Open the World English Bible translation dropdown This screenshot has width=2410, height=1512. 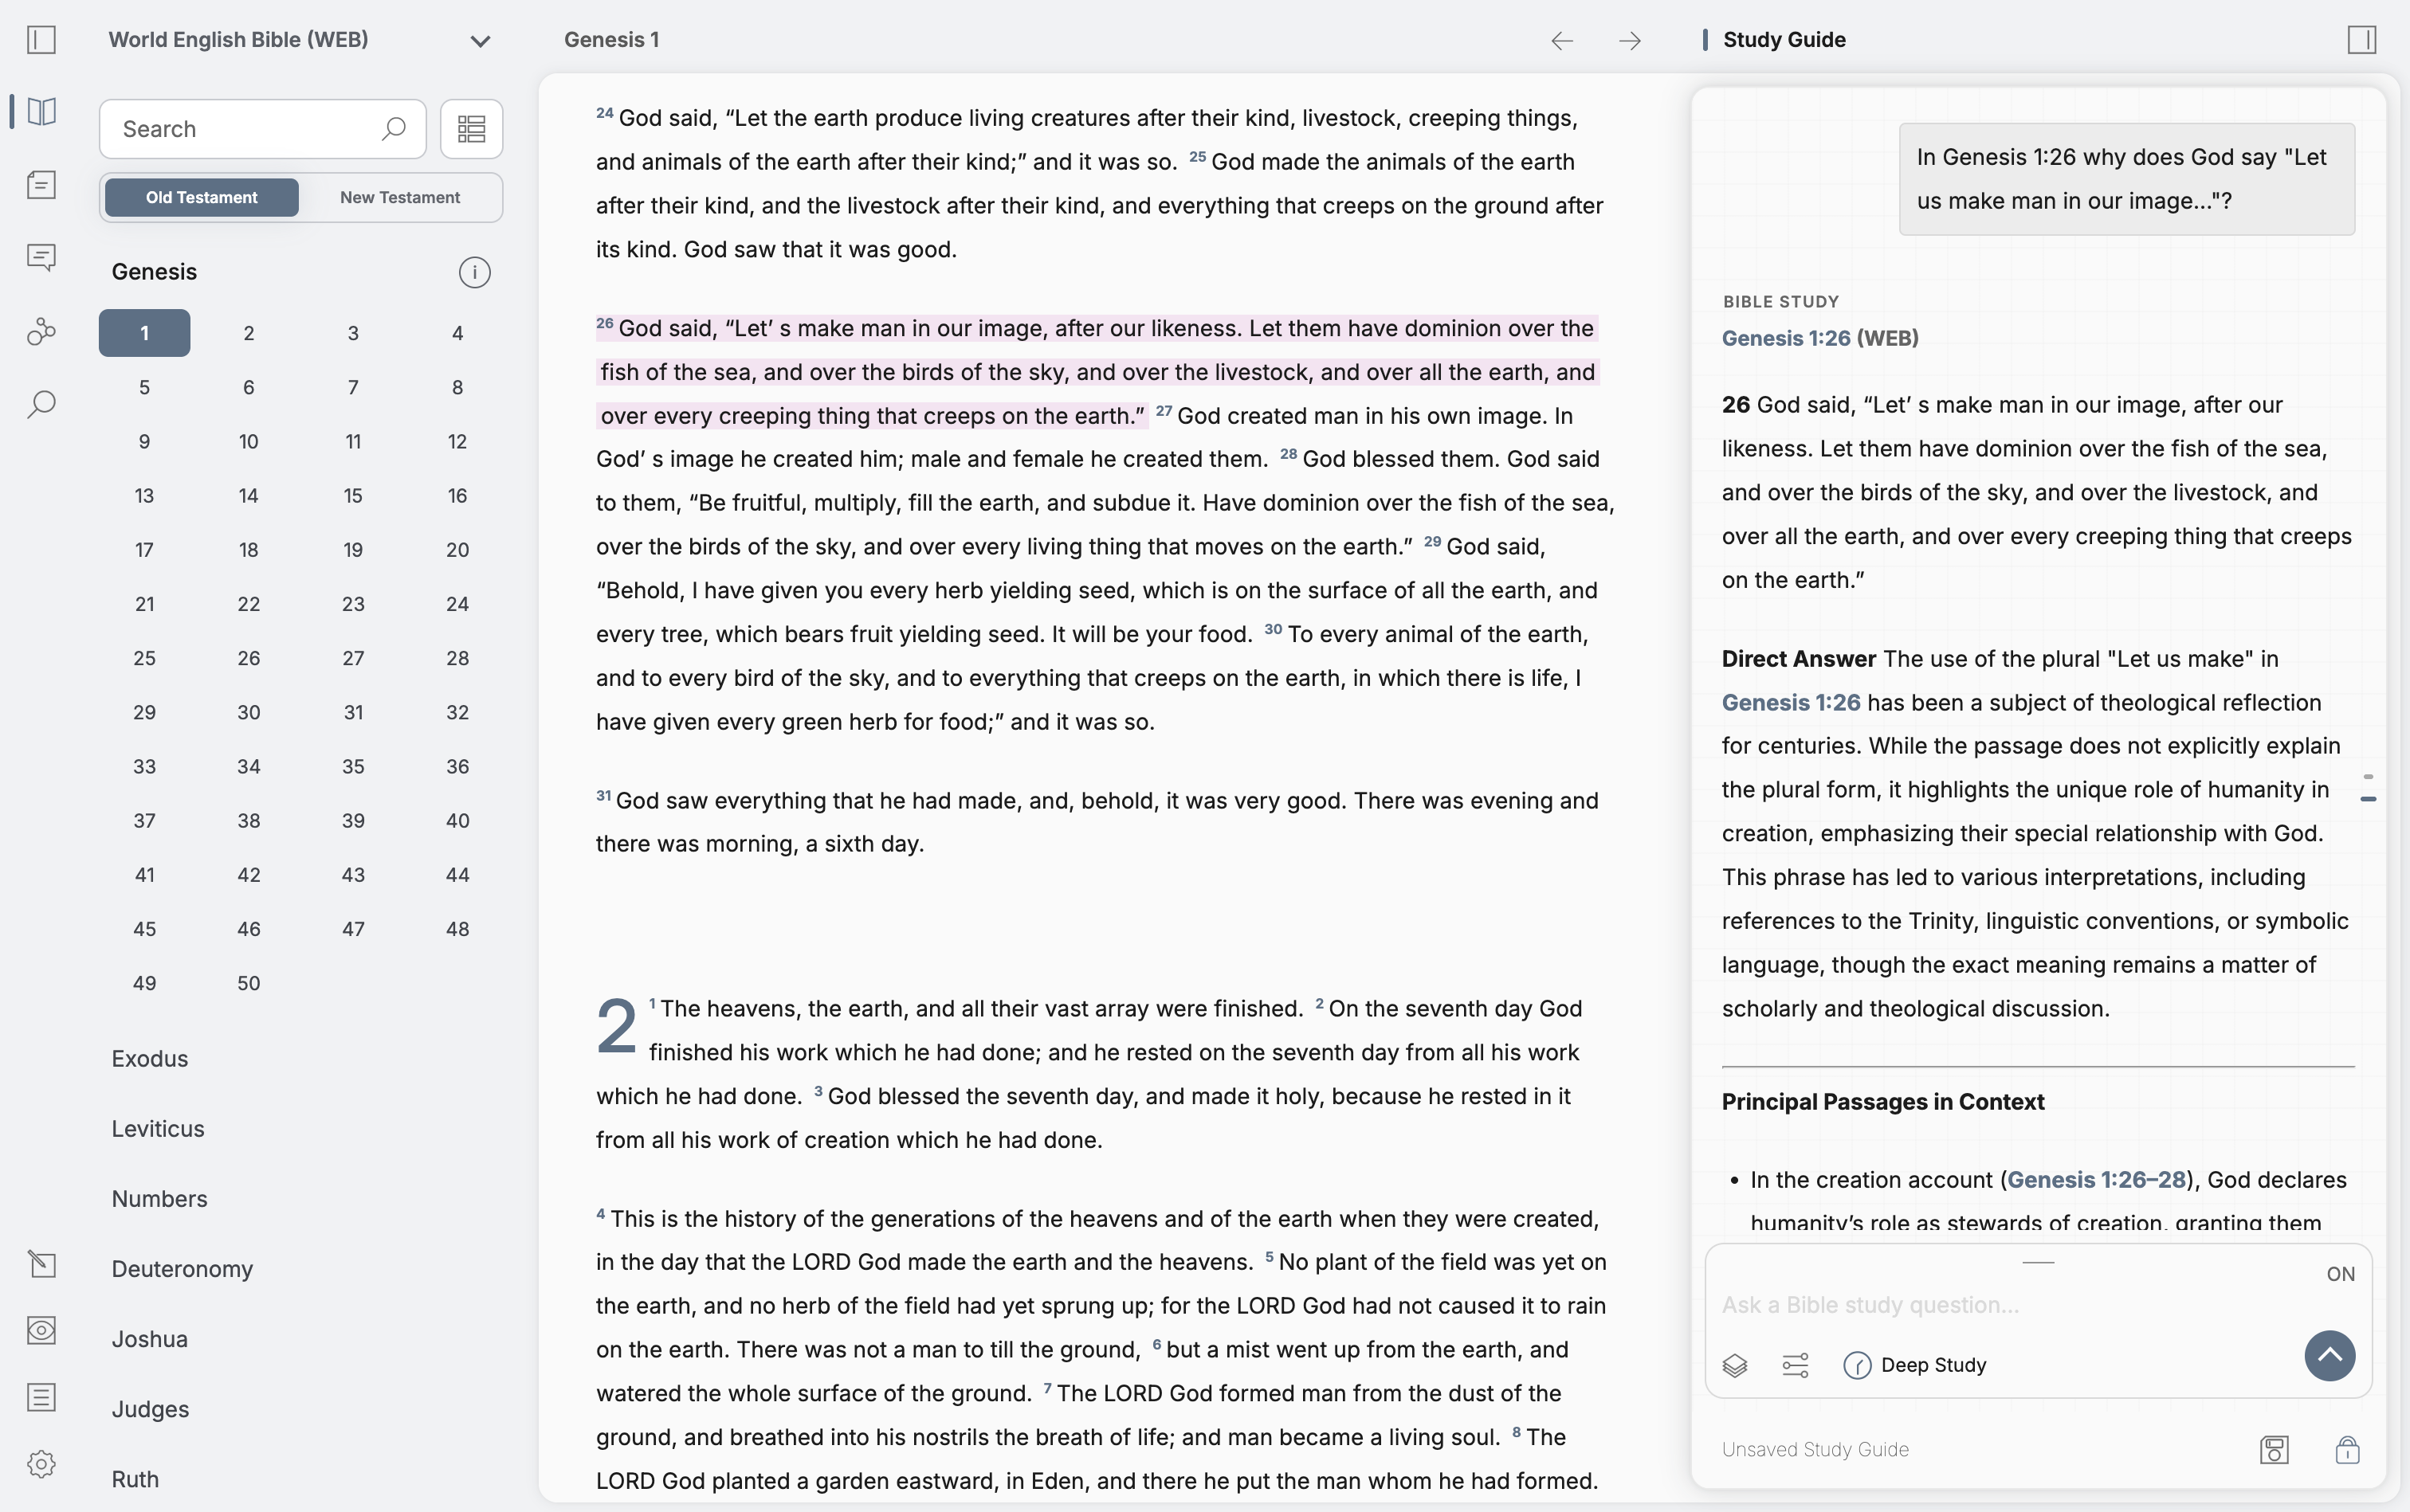tap(299, 40)
